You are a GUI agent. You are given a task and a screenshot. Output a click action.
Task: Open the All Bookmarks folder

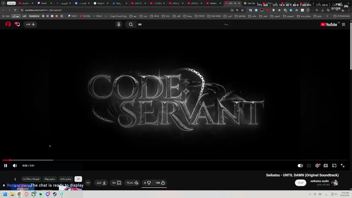click(x=342, y=16)
